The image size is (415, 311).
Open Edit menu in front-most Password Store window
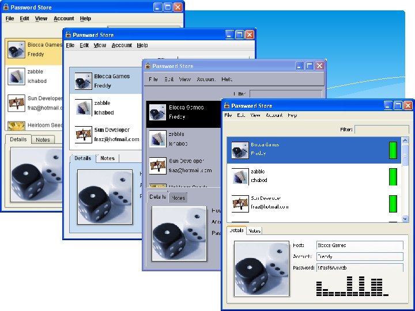(241, 115)
